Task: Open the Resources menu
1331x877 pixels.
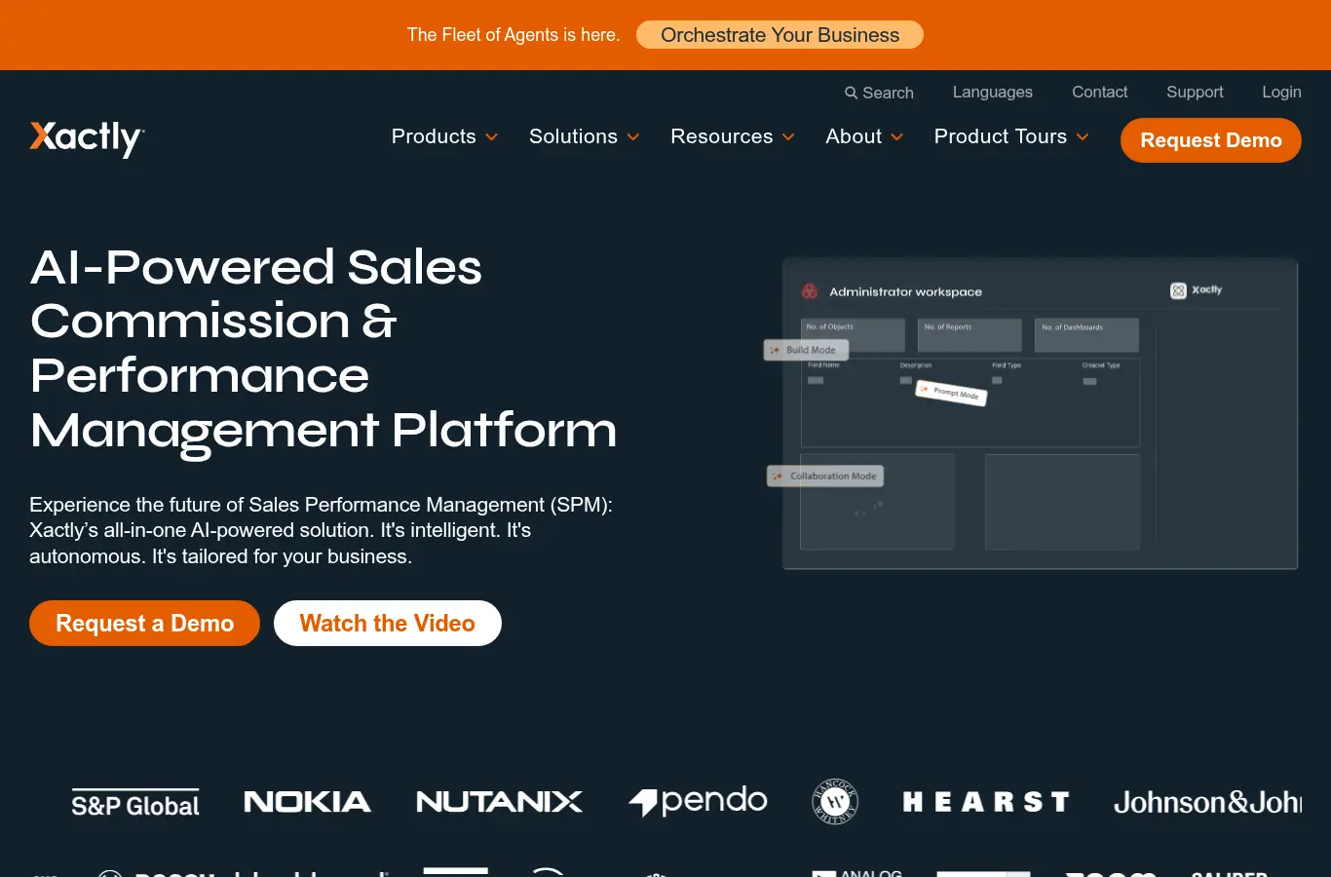Action: click(x=722, y=136)
